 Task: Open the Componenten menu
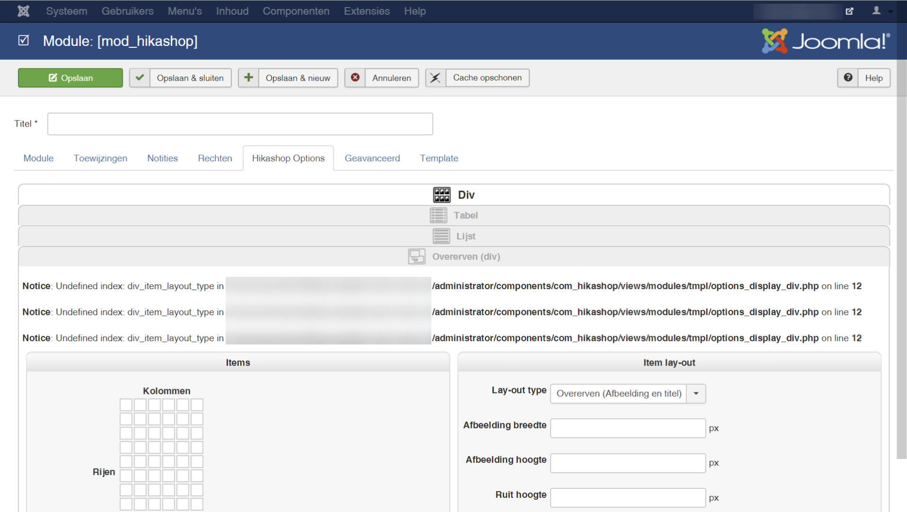[296, 11]
